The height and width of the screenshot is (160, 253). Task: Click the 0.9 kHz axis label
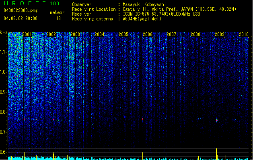3,92
